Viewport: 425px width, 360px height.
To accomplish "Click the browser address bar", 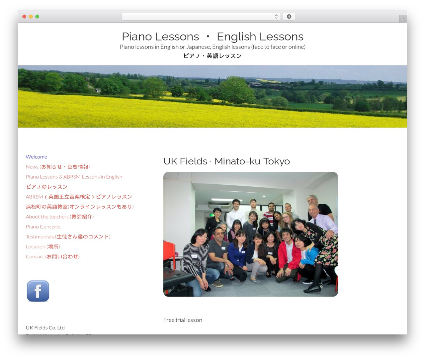I will pyautogui.click(x=201, y=17).
